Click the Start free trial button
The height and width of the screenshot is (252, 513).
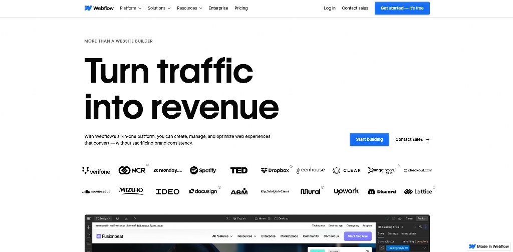point(358,236)
